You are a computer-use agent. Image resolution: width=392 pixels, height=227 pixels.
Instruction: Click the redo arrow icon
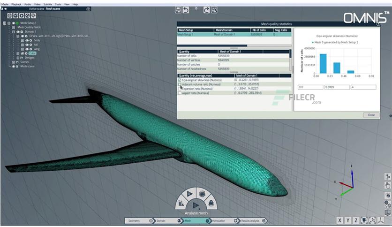click(x=206, y=10)
